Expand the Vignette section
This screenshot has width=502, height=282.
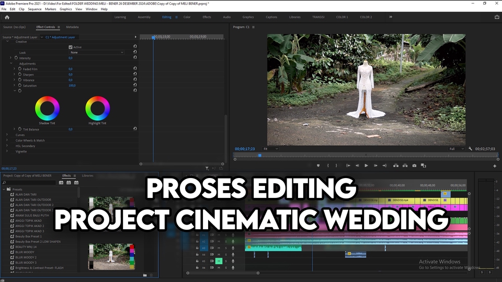point(7,151)
